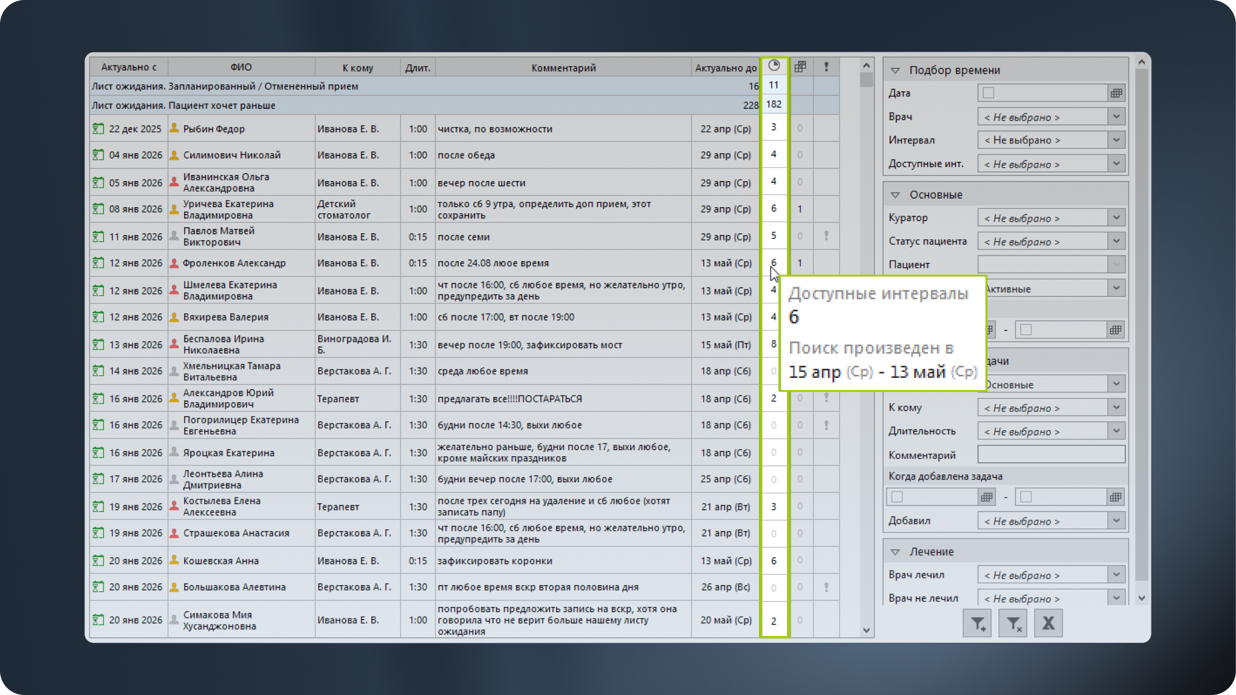
Task: Open the Врач dropdown in Подбор времени
Action: coord(1116,117)
